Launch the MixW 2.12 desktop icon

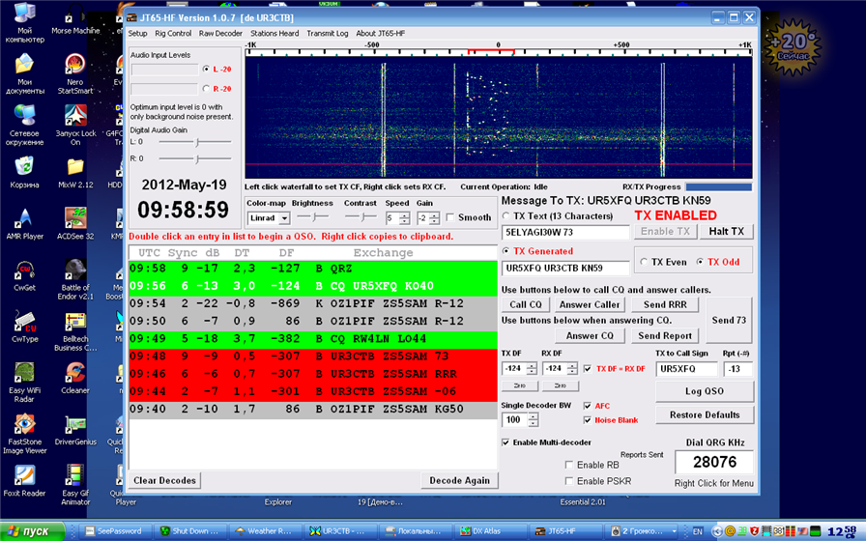(x=74, y=169)
